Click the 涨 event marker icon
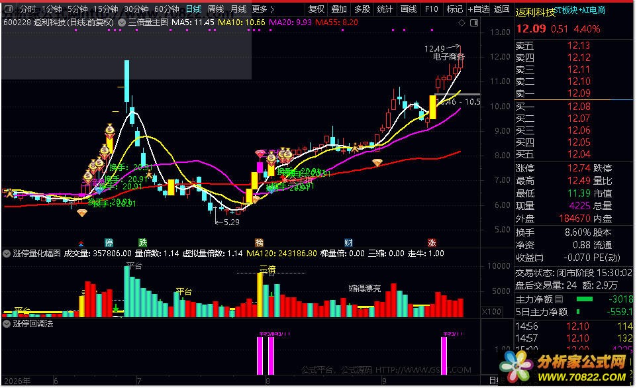Screen dimensions: 637x388 pos(432,242)
